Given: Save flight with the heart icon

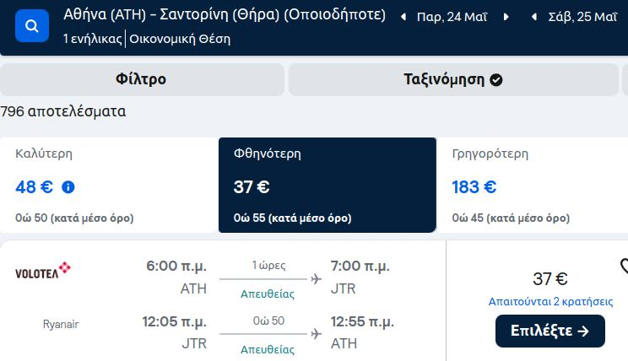Looking at the screenshot, I should tap(624, 266).
